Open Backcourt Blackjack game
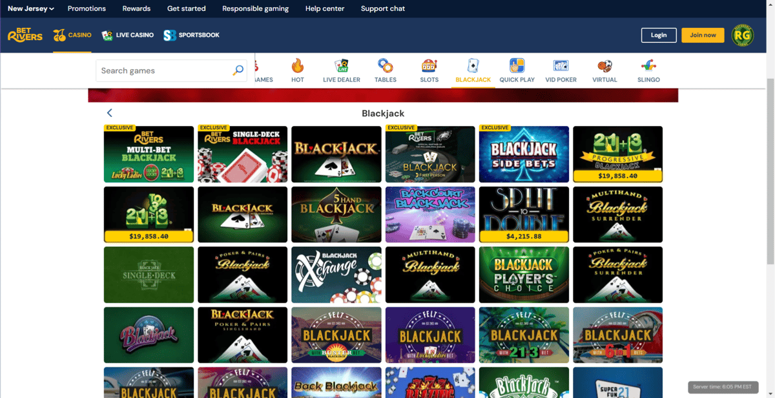Screen dimensions: 775x398 [x=430, y=215]
